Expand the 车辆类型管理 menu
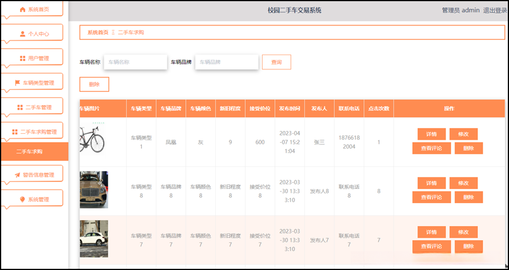 point(32,82)
